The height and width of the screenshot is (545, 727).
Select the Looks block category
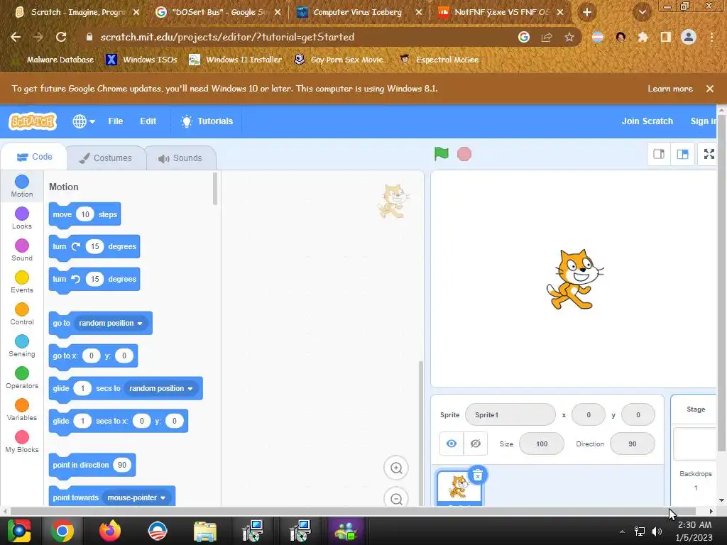22,219
